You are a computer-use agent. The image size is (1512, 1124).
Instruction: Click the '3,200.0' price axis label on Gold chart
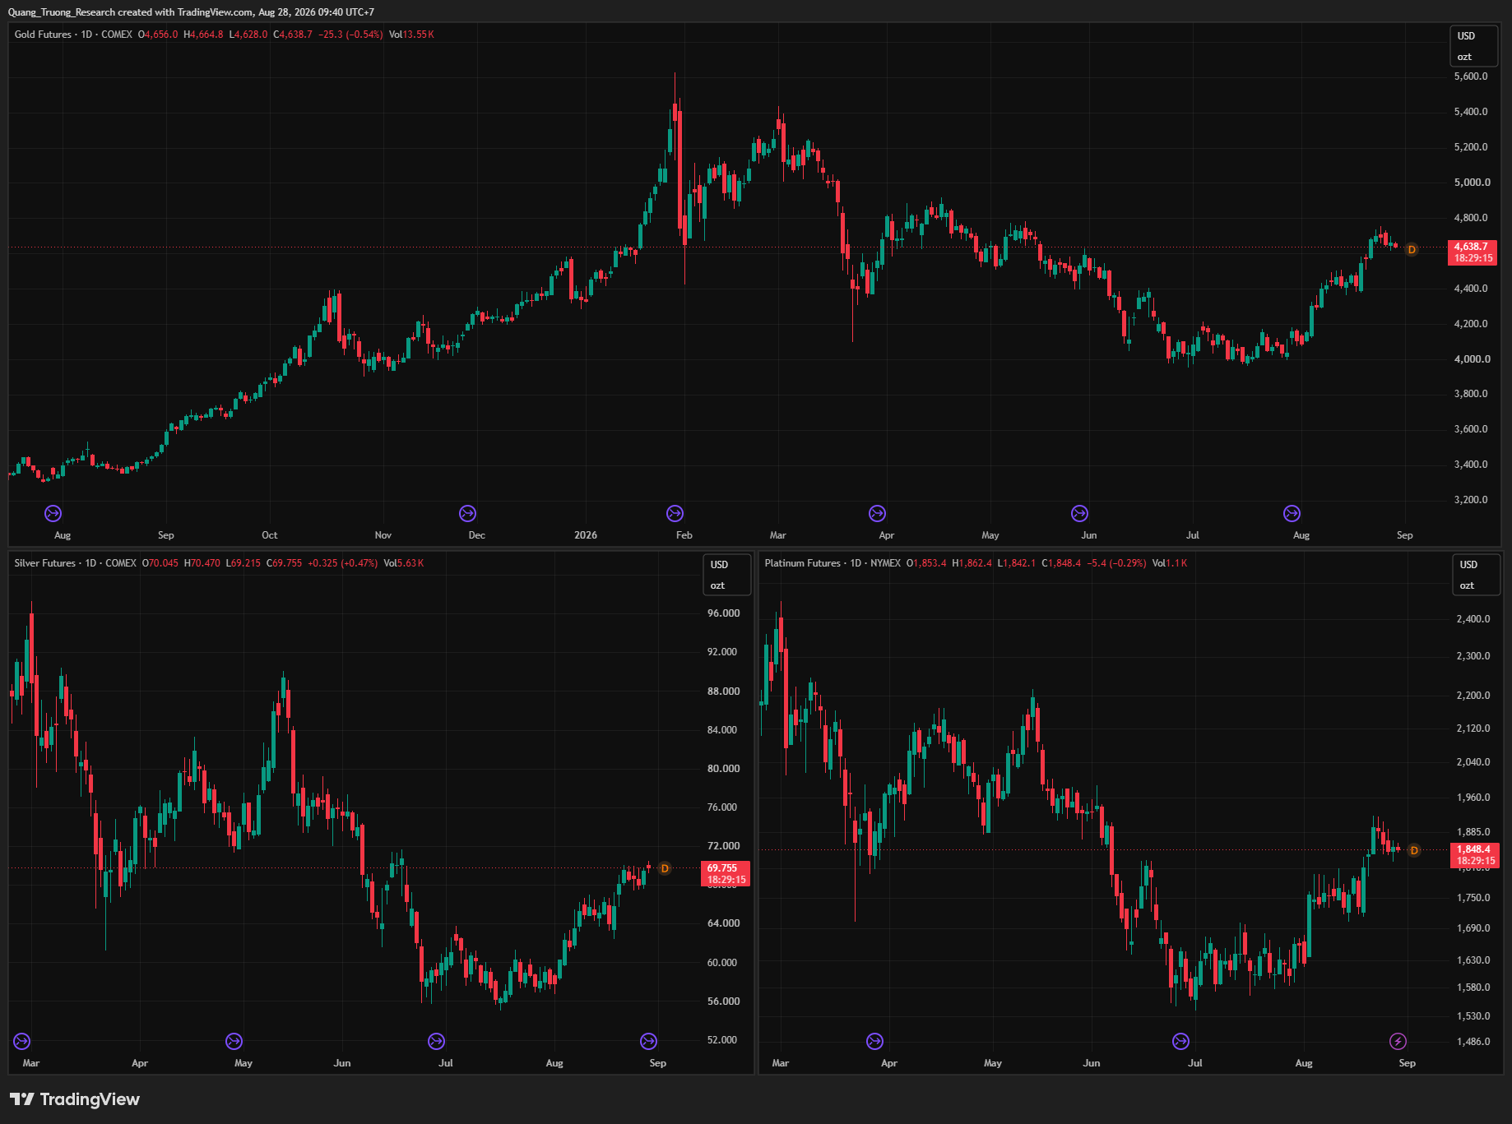[x=1471, y=500]
